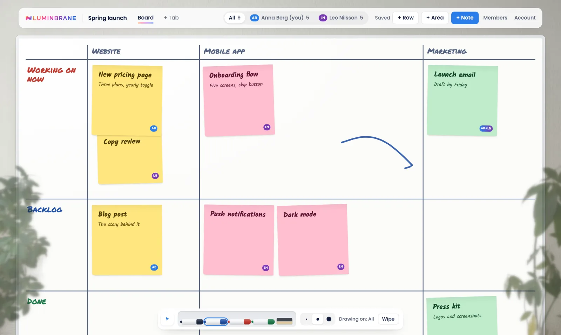The height and width of the screenshot is (335, 561).
Task: Pick the green marker pen
Action: click(263, 322)
